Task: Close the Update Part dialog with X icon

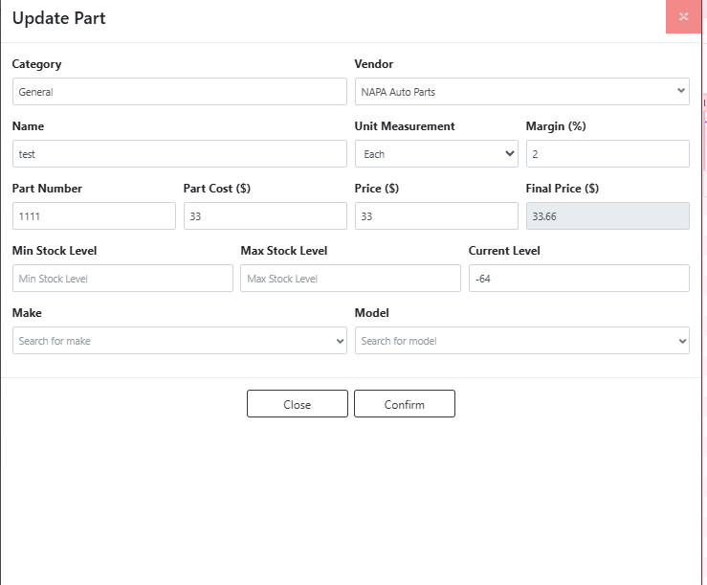Action: click(x=683, y=17)
